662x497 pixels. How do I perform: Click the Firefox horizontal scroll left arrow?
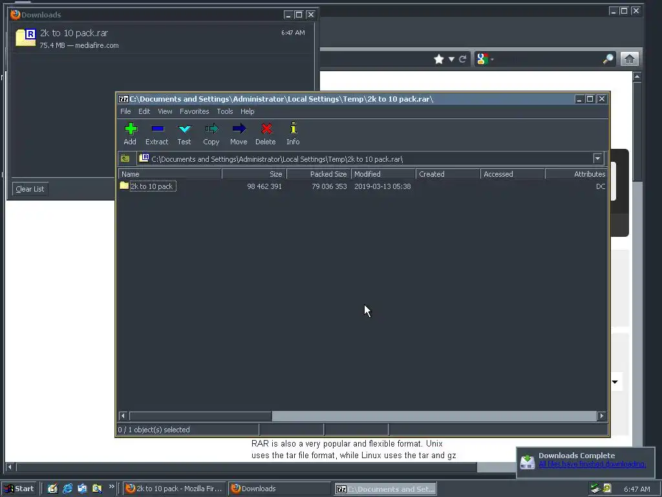pyautogui.click(x=10, y=467)
